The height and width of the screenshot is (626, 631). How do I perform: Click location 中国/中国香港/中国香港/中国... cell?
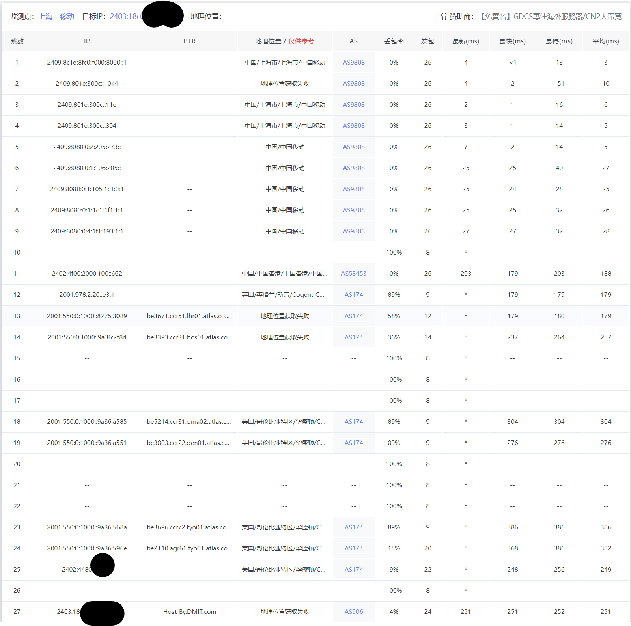[x=284, y=274]
